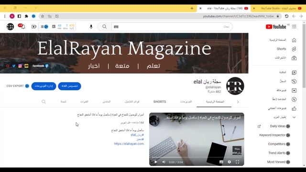Bookmark this page with star icon
The width and height of the screenshot is (306, 172).
pos(43,16)
